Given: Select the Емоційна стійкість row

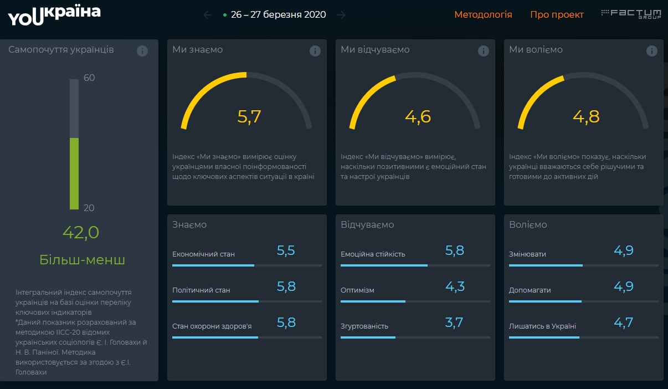Looking at the screenshot, I should click(373, 254).
